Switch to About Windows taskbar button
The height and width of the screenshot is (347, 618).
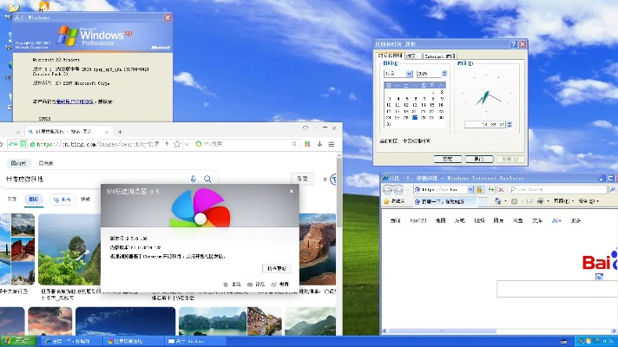[x=195, y=341]
